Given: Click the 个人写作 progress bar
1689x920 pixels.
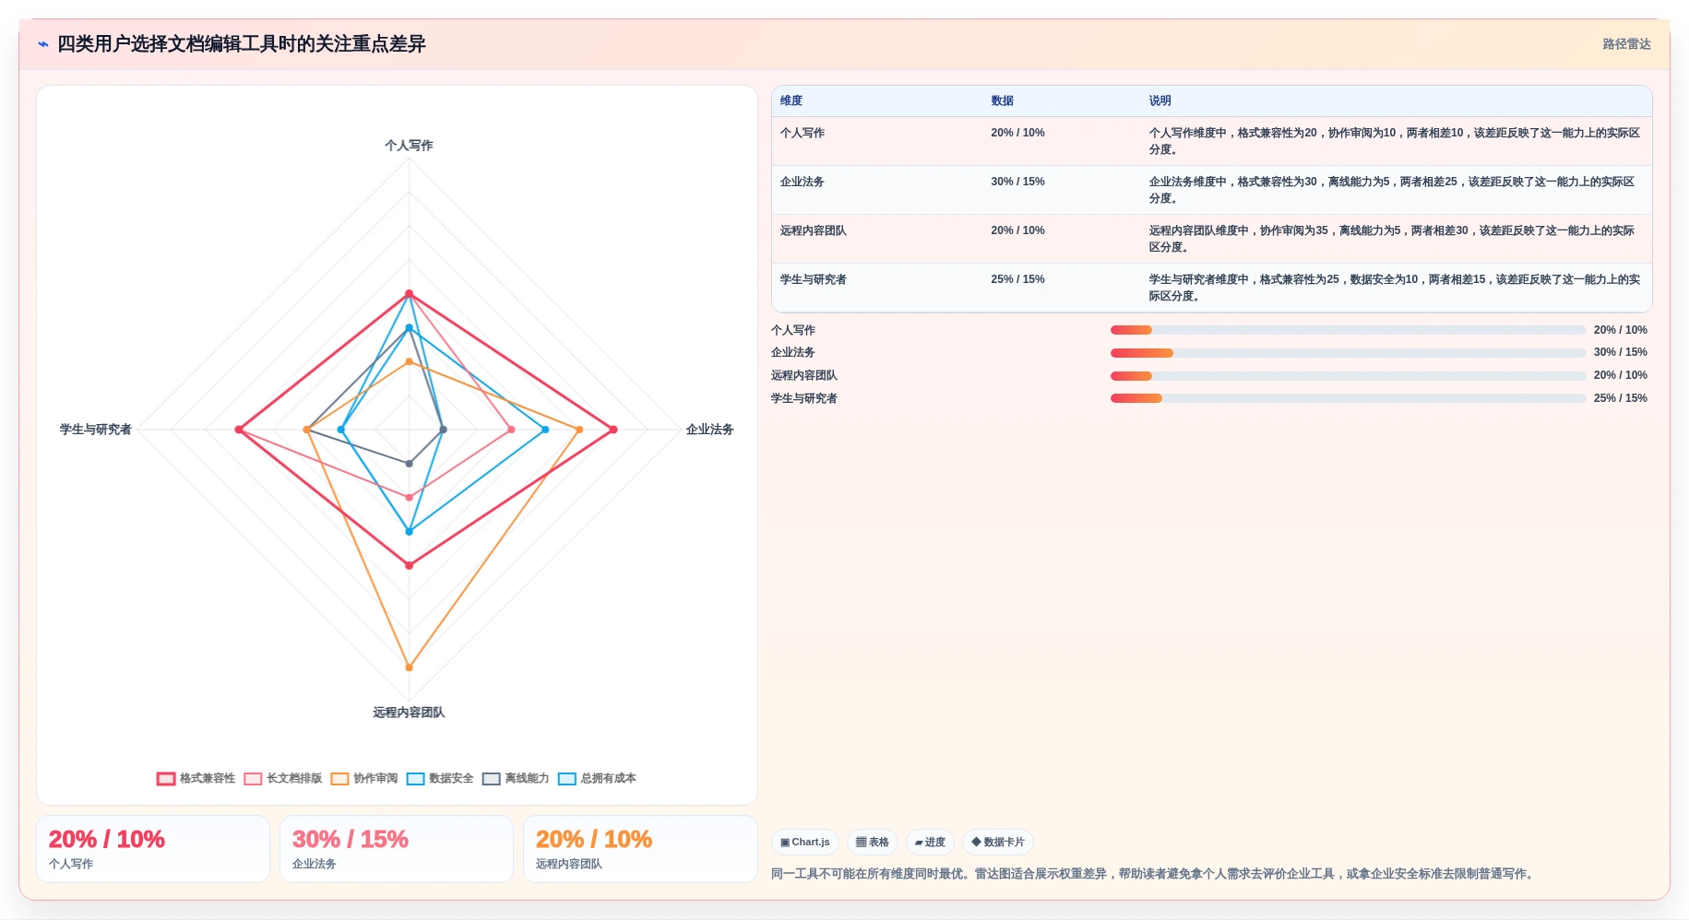Looking at the screenshot, I should 1348,330.
